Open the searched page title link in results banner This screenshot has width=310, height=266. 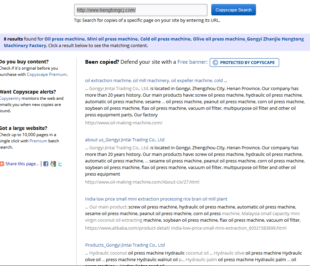point(154,42)
